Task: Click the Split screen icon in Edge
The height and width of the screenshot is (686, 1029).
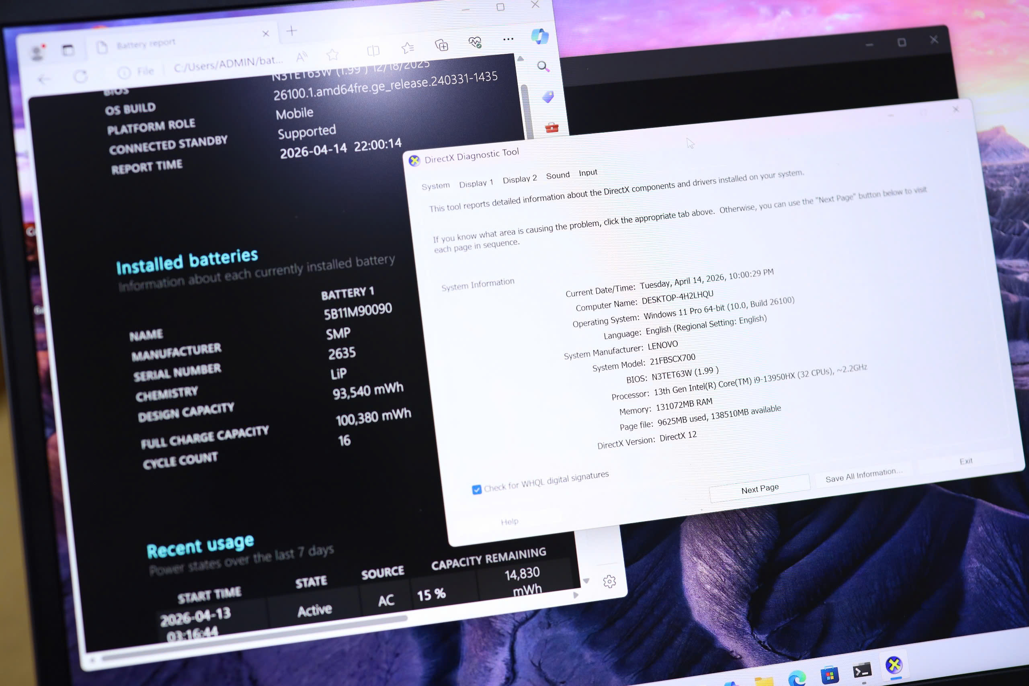Action: 373,50
